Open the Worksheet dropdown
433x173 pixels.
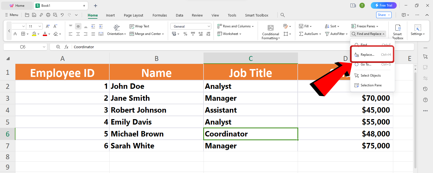229,34
